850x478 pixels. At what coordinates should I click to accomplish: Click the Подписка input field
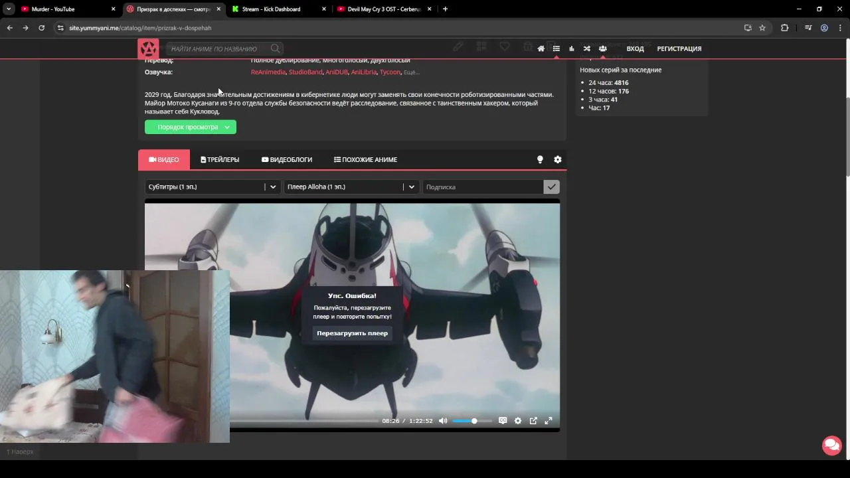point(483,187)
